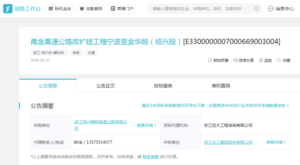Switch to the 公告正文 tab

(x=105, y=85)
